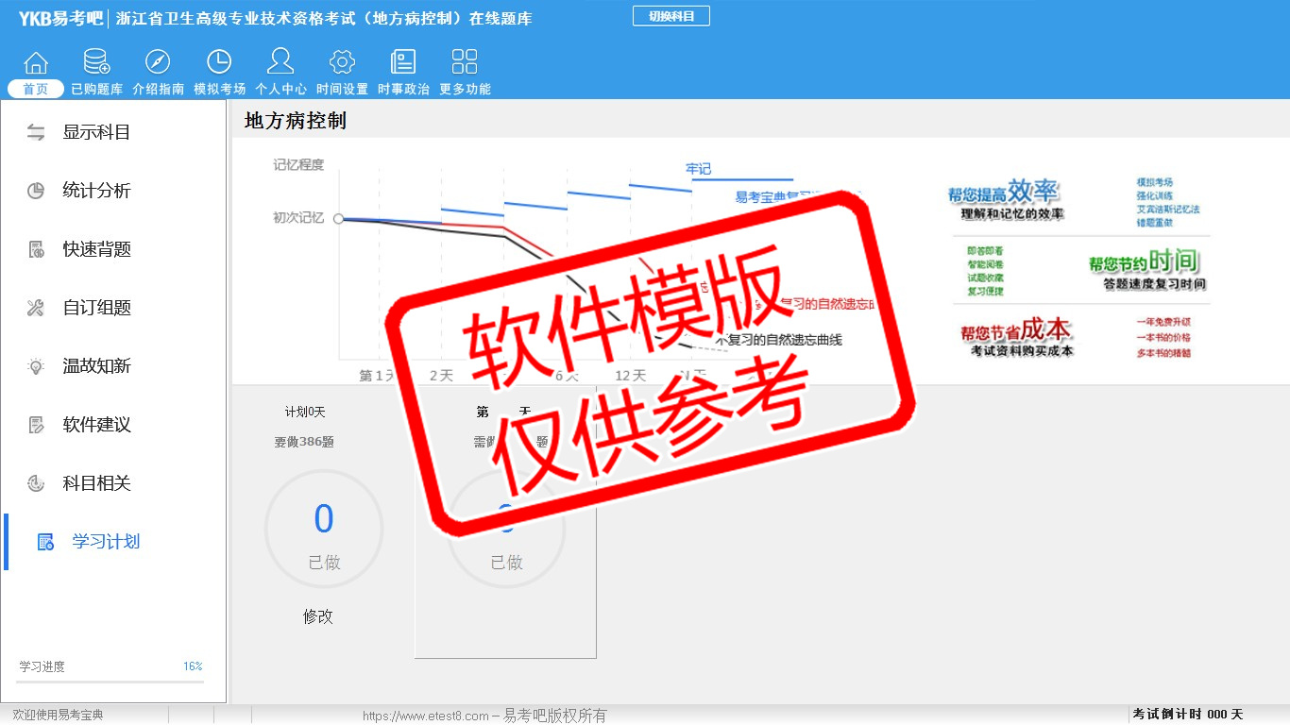The width and height of the screenshot is (1290, 725).
Task: Open the 已购题库 database icon
Action: [96, 62]
